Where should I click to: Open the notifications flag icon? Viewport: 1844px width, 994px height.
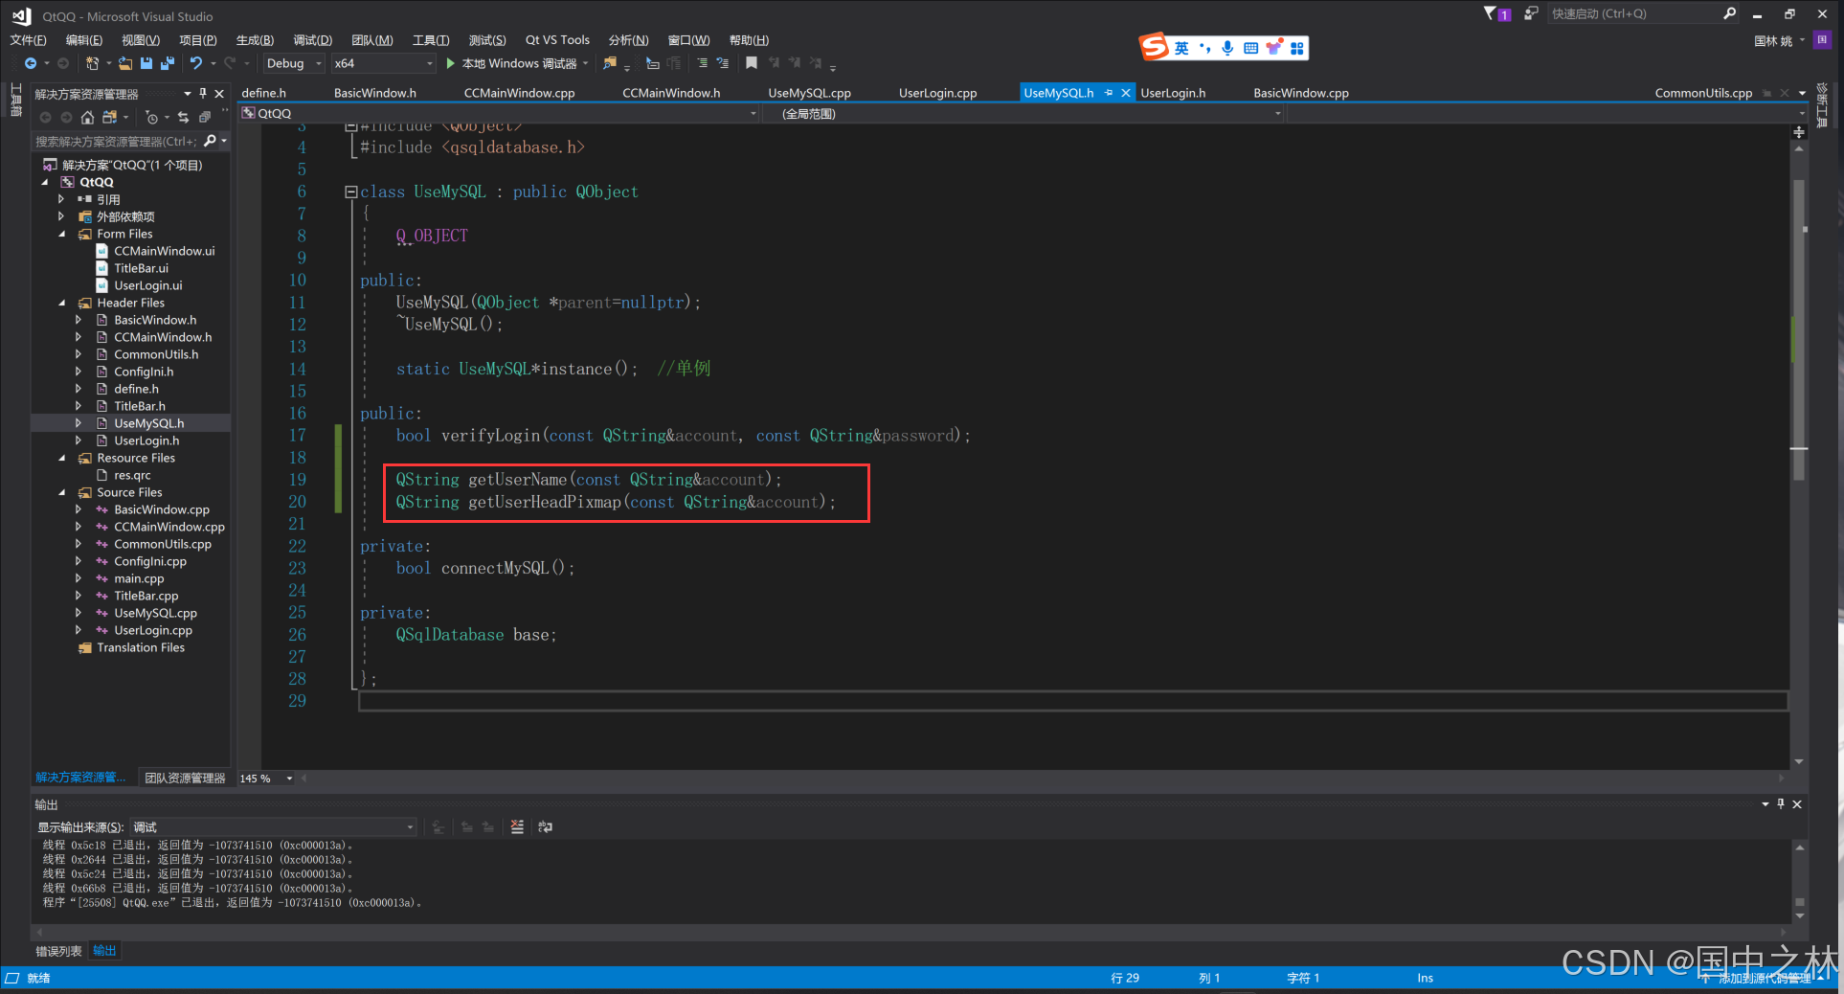tap(1491, 13)
